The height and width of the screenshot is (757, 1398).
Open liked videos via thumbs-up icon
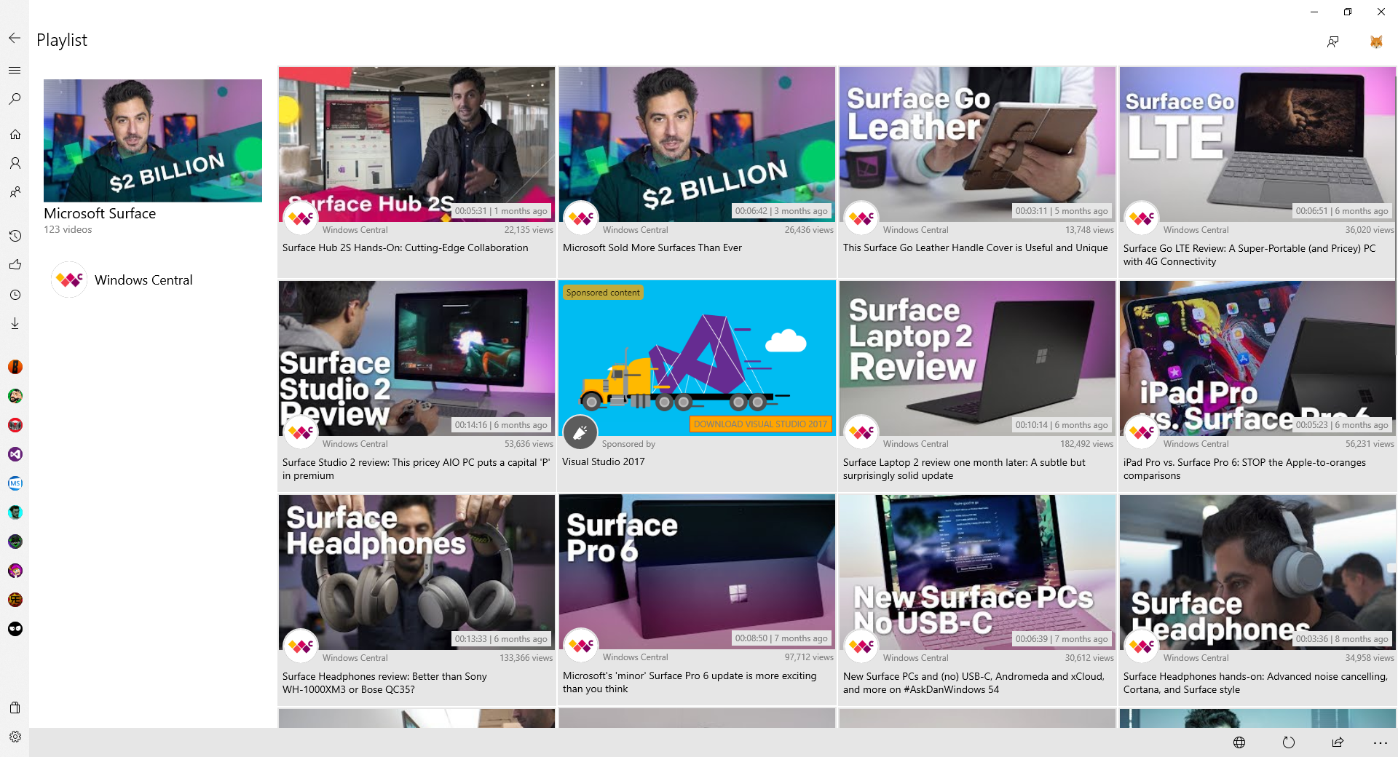tap(15, 265)
